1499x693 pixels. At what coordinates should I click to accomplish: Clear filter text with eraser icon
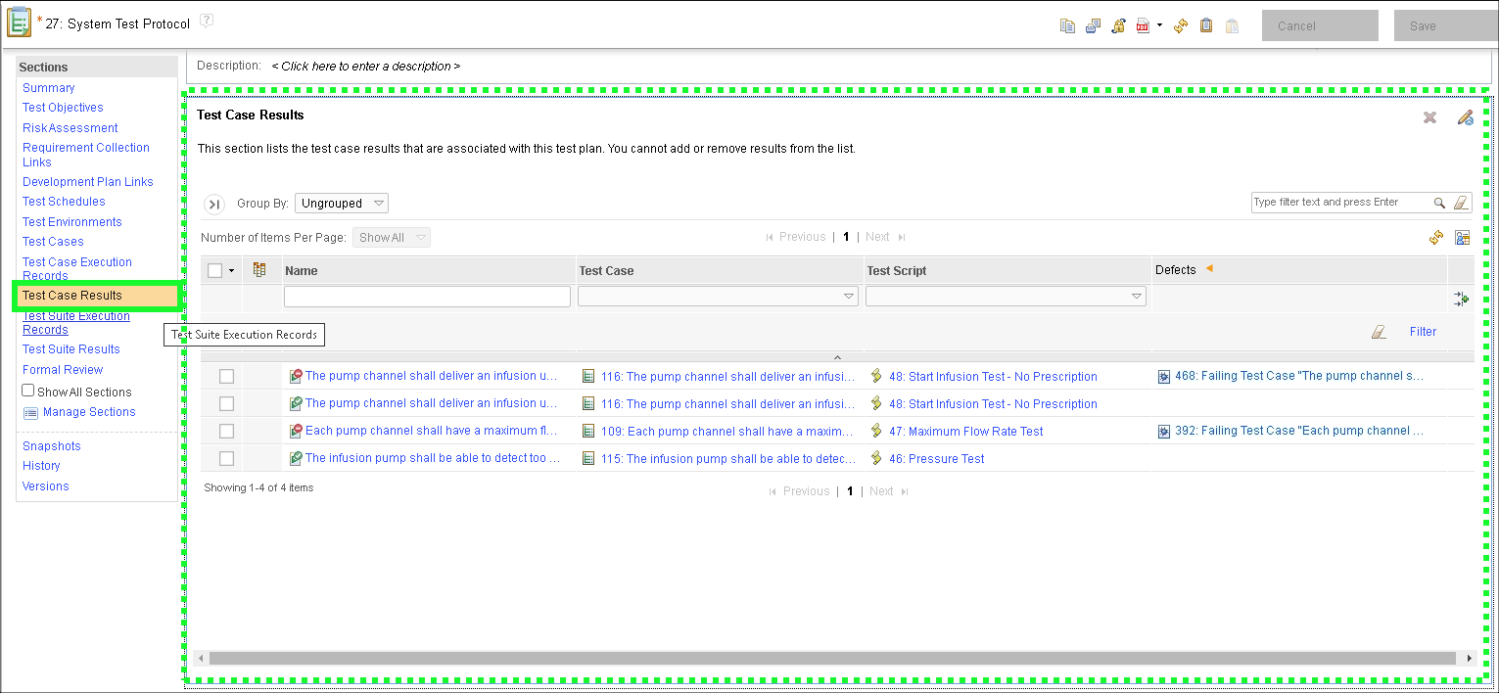coord(1462,203)
